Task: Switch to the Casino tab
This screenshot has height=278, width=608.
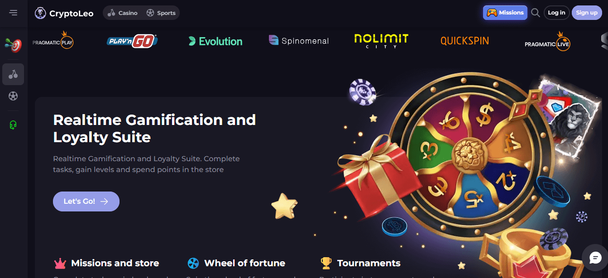Action: [x=123, y=13]
